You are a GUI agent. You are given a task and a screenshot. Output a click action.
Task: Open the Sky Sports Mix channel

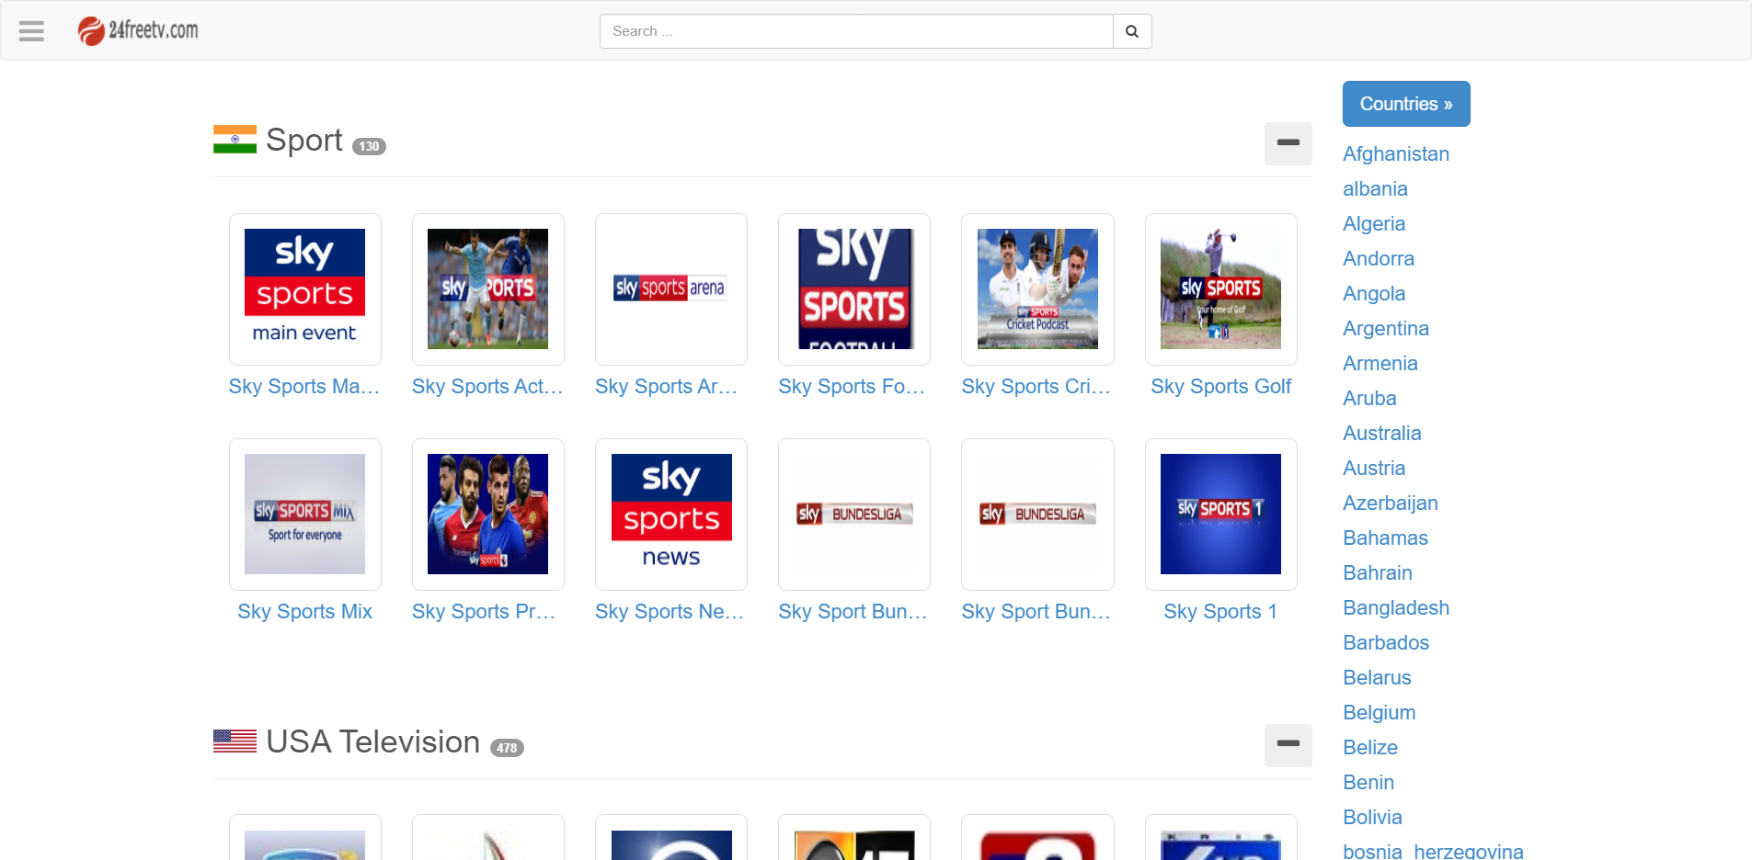[x=304, y=514]
